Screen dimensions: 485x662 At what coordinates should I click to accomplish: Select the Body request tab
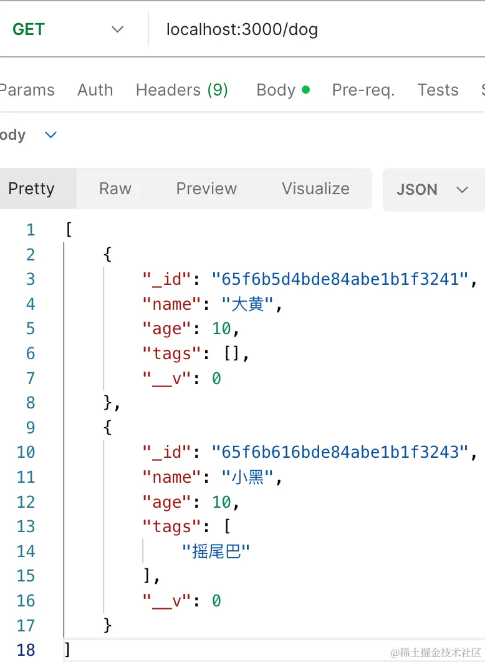[x=283, y=90]
